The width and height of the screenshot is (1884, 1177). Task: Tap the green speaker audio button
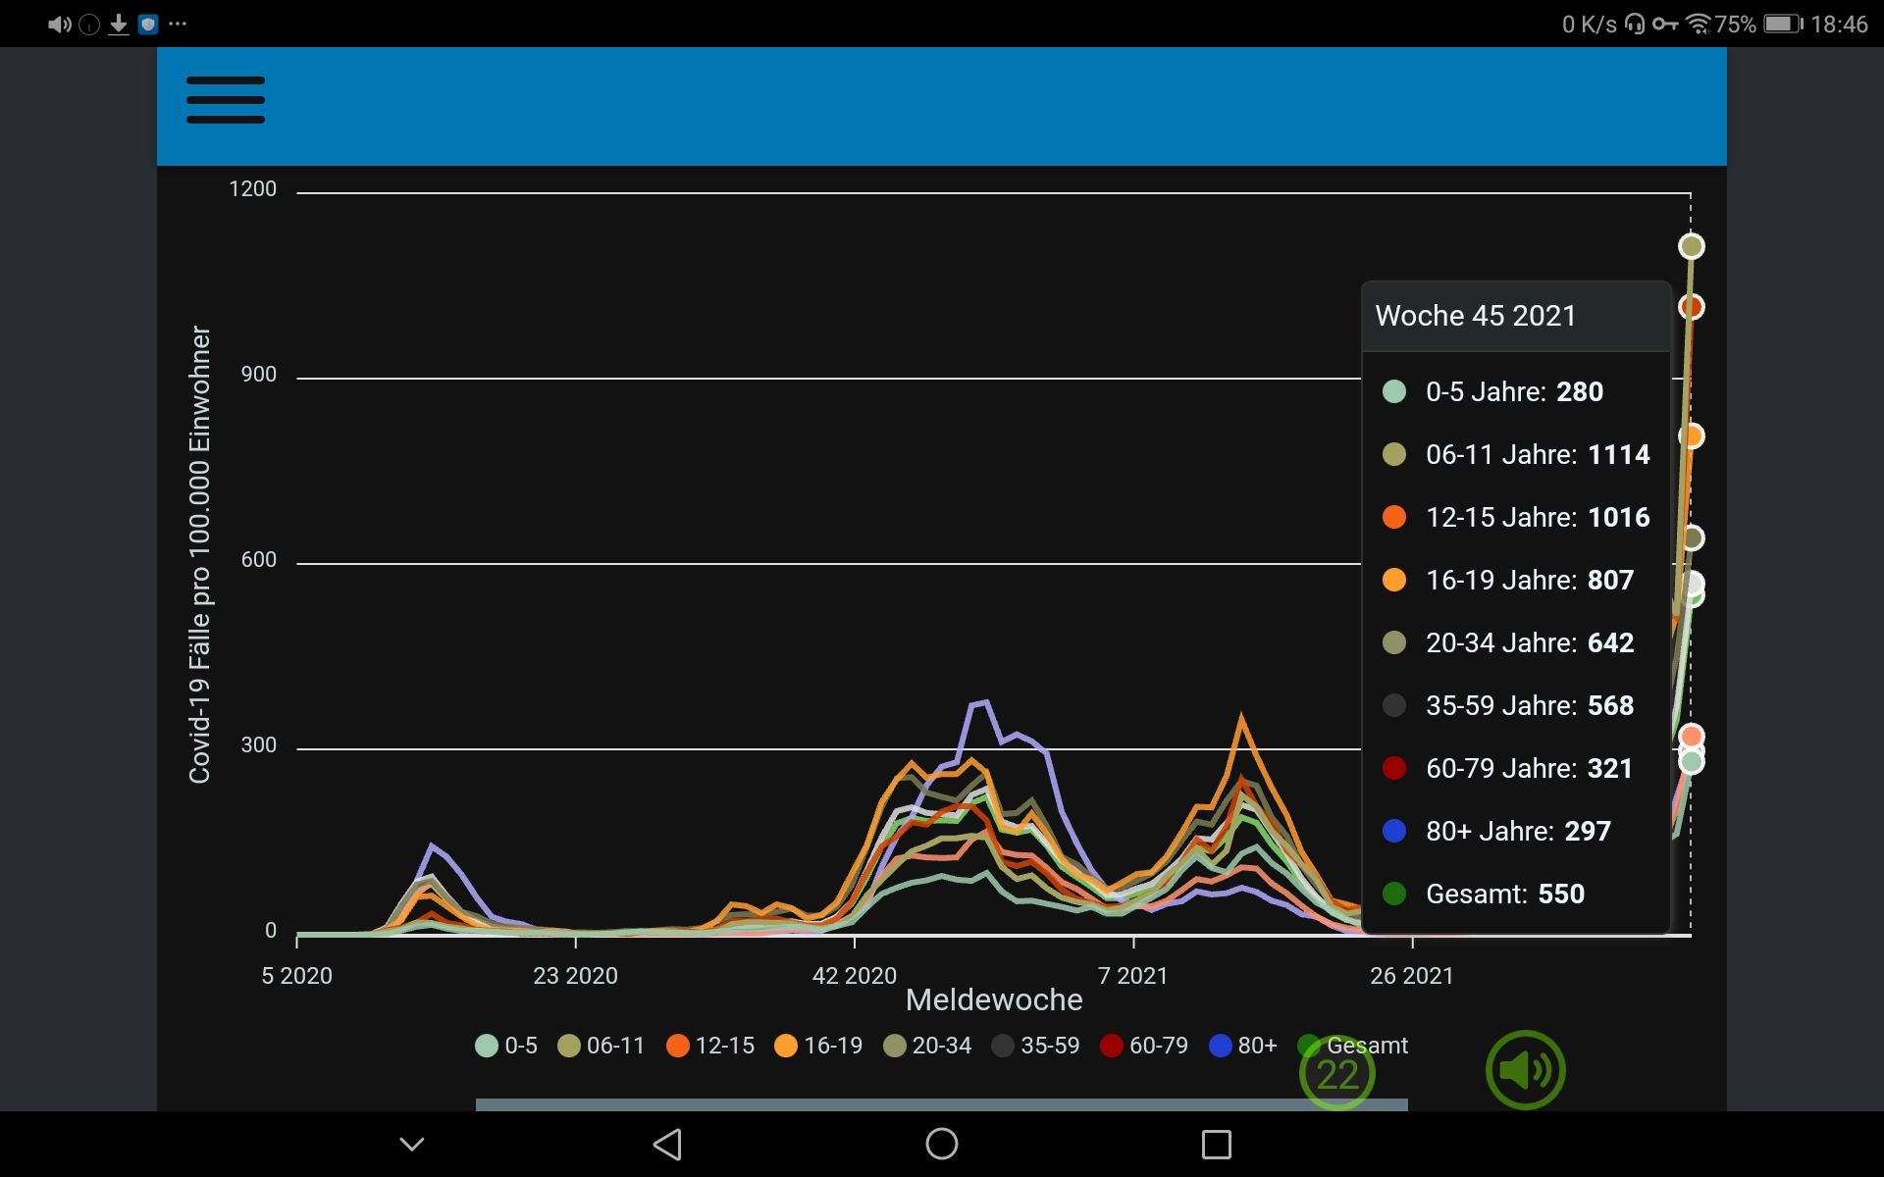click(x=1524, y=1069)
